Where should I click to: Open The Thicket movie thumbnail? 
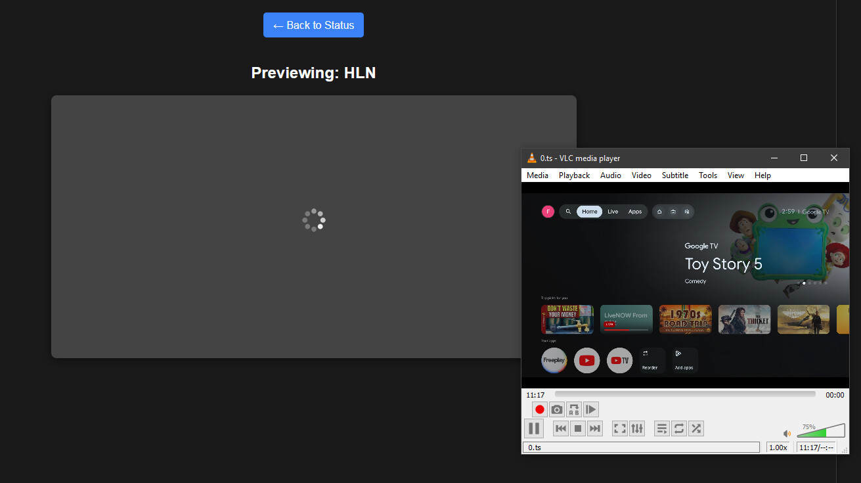pos(745,319)
